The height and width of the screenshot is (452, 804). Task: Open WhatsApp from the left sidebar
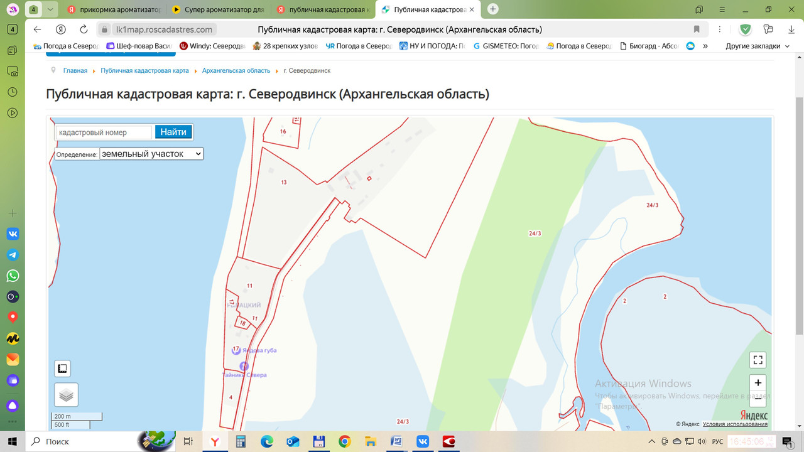pos(13,275)
